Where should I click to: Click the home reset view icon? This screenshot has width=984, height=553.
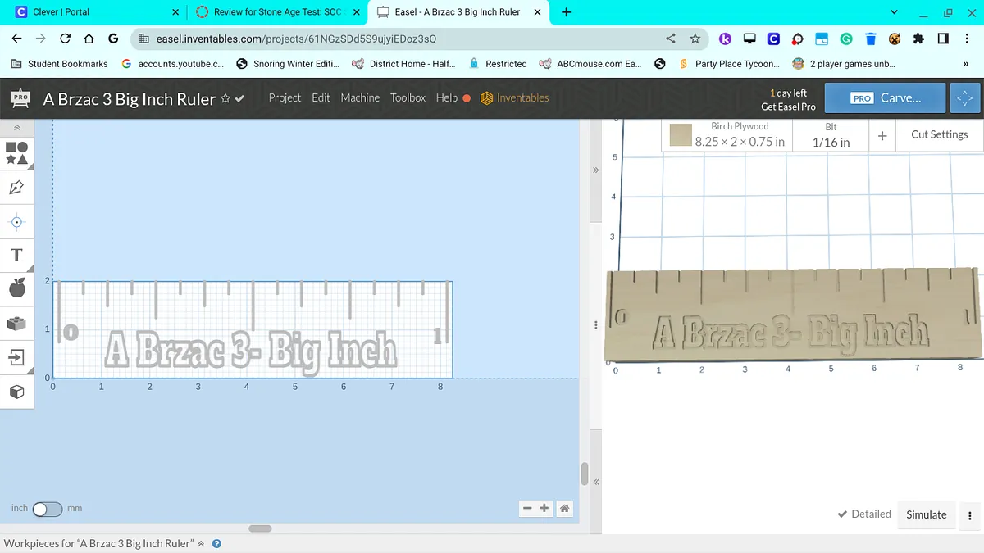(x=564, y=509)
